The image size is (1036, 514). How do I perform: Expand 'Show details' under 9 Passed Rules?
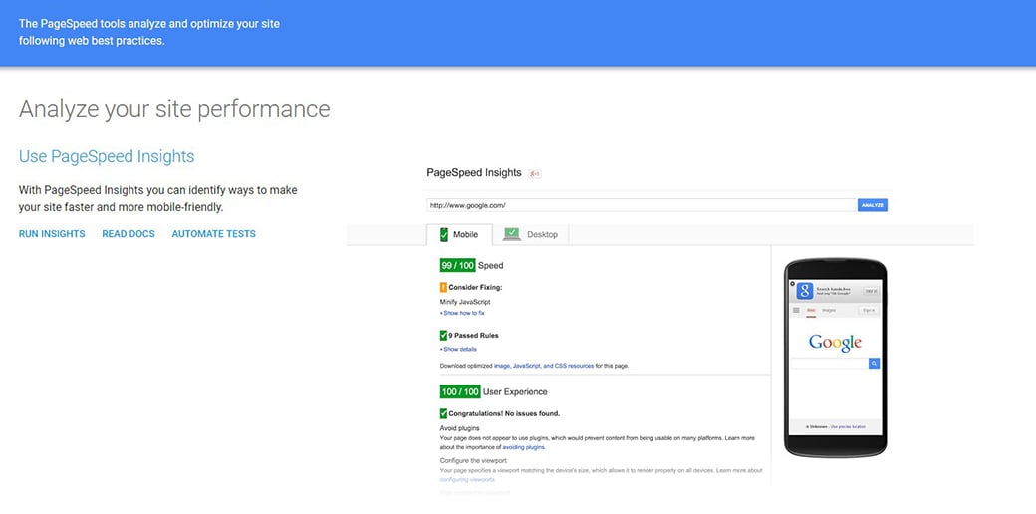(x=458, y=350)
